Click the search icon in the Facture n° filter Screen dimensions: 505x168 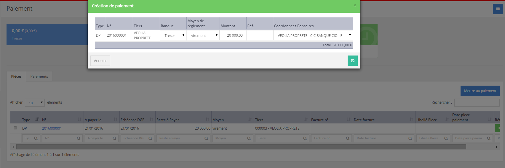pyautogui.click(x=348, y=138)
